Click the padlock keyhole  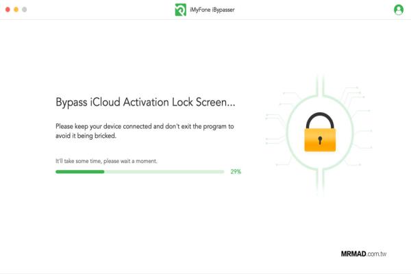point(320,140)
